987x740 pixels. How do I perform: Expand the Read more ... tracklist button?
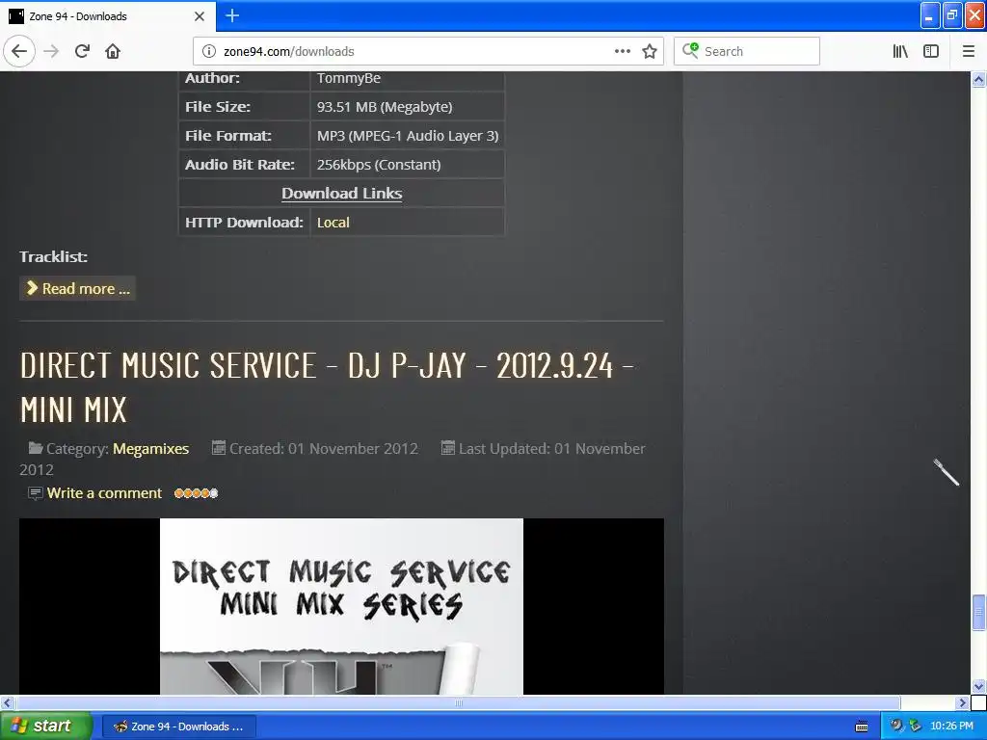[x=77, y=288]
